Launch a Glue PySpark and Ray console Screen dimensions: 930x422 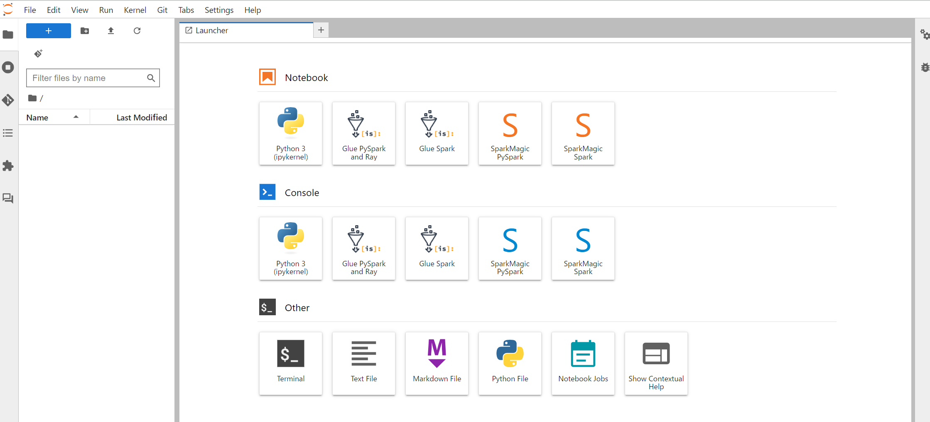[x=364, y=248]
